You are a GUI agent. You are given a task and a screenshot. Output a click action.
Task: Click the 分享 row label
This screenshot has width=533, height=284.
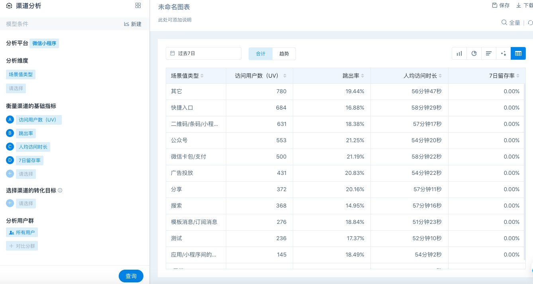click(176, 189)
